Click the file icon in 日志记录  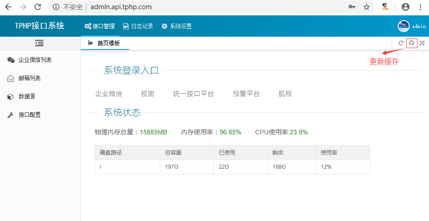tap(126, 26)
